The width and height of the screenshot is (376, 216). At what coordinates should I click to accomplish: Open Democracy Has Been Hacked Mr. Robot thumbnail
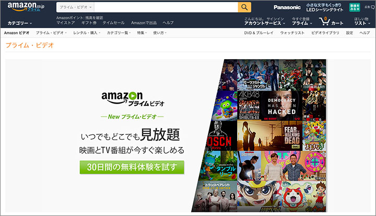(281, 106)
